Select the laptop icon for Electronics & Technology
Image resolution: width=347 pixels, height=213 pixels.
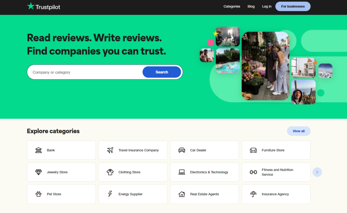[x=182, y=172]
